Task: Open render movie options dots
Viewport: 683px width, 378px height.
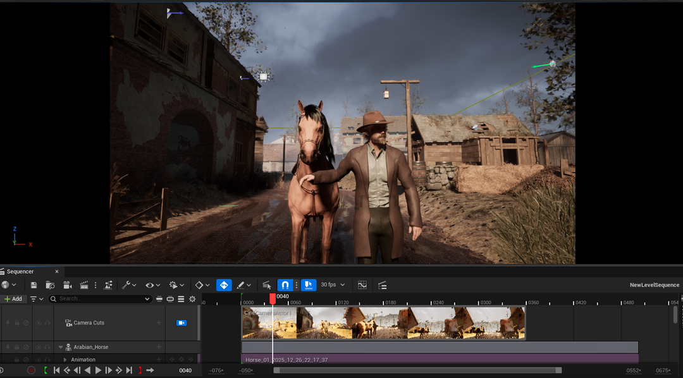Action: [95, 285]
